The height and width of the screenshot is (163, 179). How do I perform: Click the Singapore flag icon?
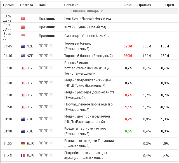23,36
